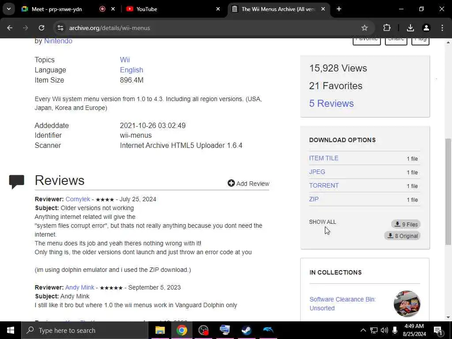Image resolution: width=452 pixels, height=339 pixels.
Task: Open Chrome from the taskbar
Action: click(x=181, y=330)
